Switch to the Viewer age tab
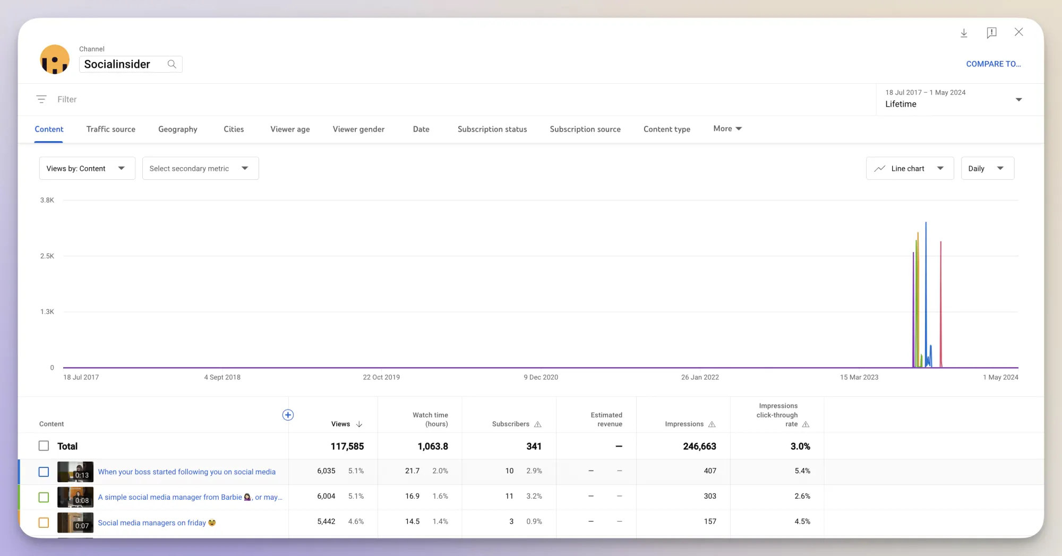The image size is (1062, 556). click(x=290, y=129)
